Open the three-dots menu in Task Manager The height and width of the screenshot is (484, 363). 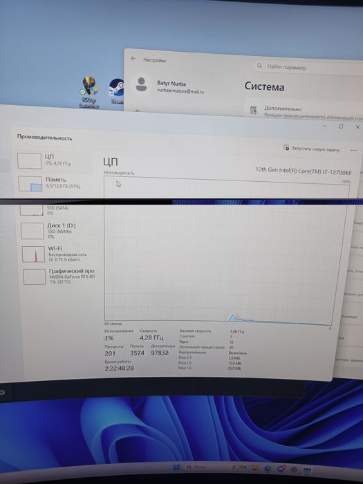pyautogui.click(x=353, y=150)
